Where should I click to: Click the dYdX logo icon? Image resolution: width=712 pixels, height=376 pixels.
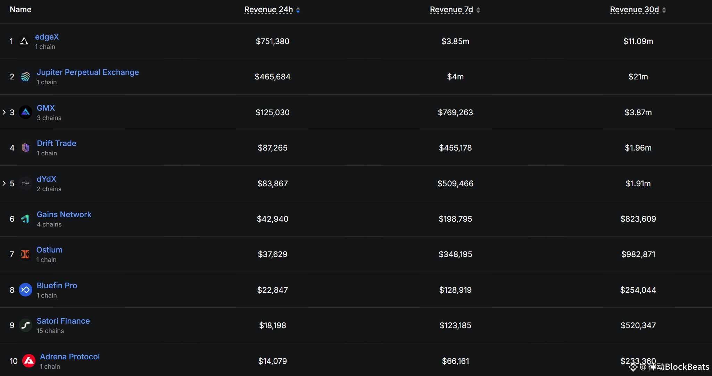[25, 183]
